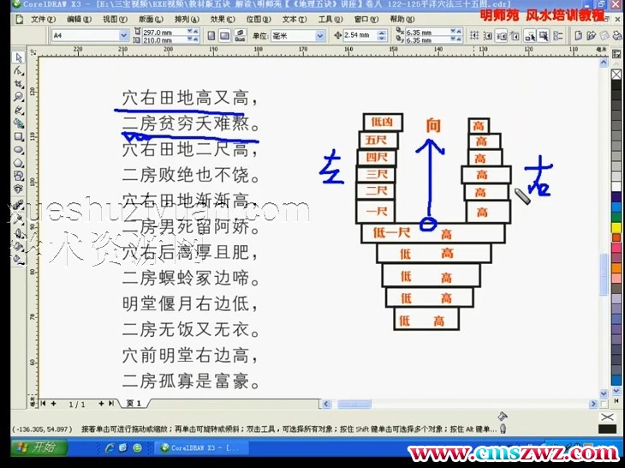Select the Smart Fill tool

tap(18, 123)
